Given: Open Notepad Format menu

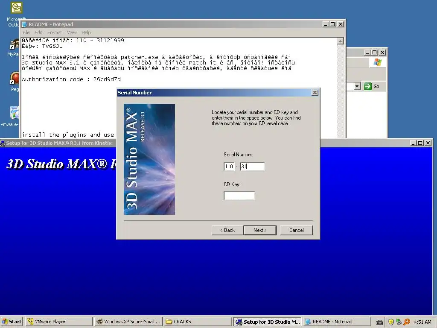Looking at the screenshot, I should pyautogui.click(x=55, y=32).
